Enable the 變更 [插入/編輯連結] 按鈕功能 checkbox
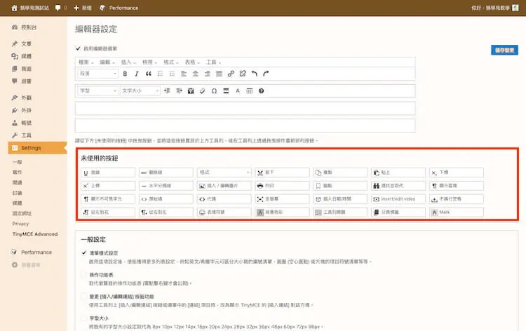Screen dimensions: 526x331 pyautogui.click(x=84, y=296)
